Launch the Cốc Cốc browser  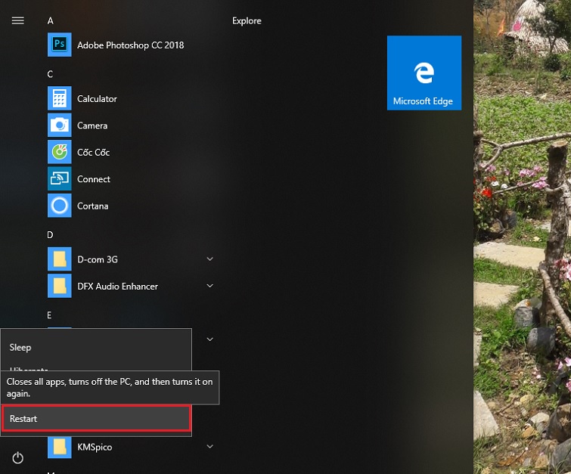tap(93, 153)
